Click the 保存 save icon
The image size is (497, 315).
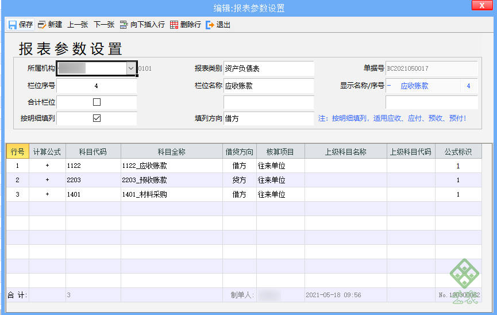coord(13,25)
